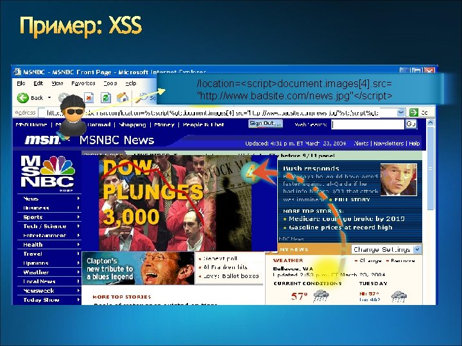Open Medicare could go broke by 2019 story
Image resolution: width=462 pixels, height=346 pixels.
point(346,218)
